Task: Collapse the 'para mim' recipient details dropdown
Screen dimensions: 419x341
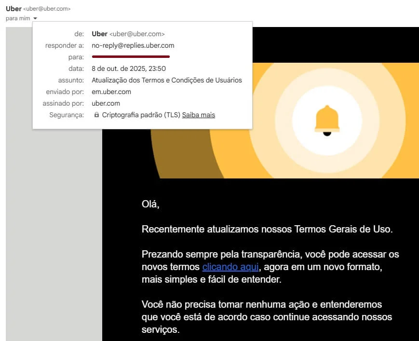Action: [34, 18]
